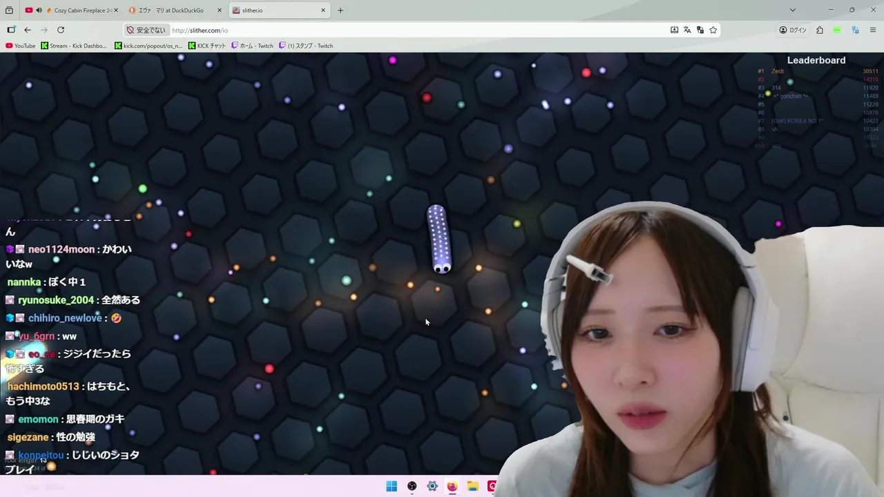The width and height of the screenshot is (884, 497).
Task: Open File Explorer from the taskbar
Action: point(472,486)
